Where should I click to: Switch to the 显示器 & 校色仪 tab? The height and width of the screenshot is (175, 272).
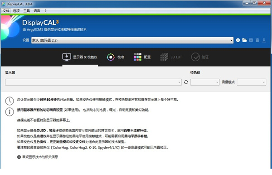[80, 57]
